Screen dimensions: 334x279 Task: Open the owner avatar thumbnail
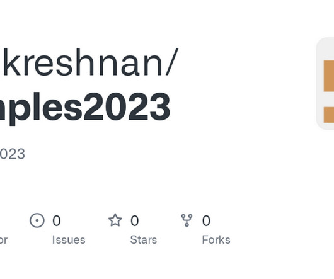(x=325, y=83)
